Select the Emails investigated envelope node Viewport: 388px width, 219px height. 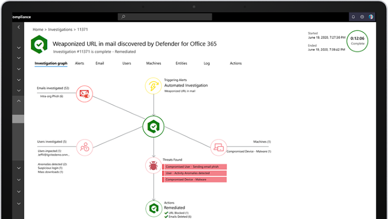[84, 94]
